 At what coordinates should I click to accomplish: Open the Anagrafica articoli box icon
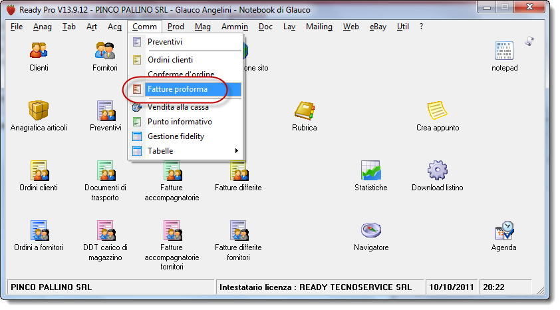[x=39, y=110]
